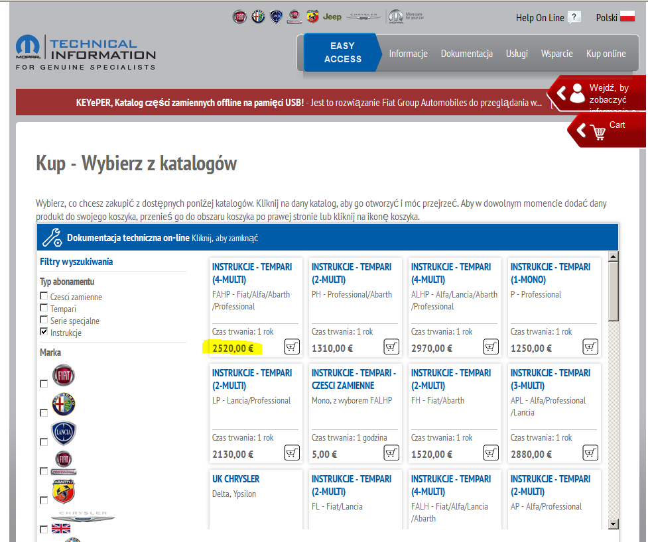Open INSTRUKCJE - TEMPARI - CZESCI ZAMIENNE card title
This screenshot has height=542, width=648.
pos(354,379)
